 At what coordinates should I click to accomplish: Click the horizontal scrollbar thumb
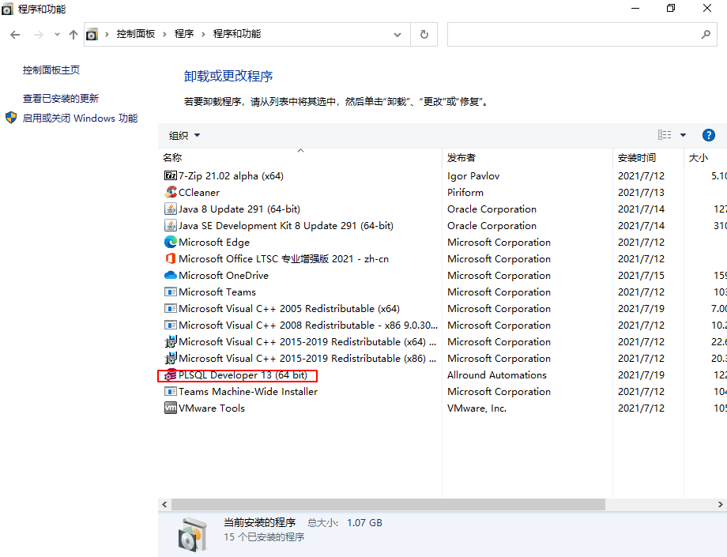click(388, 504)
